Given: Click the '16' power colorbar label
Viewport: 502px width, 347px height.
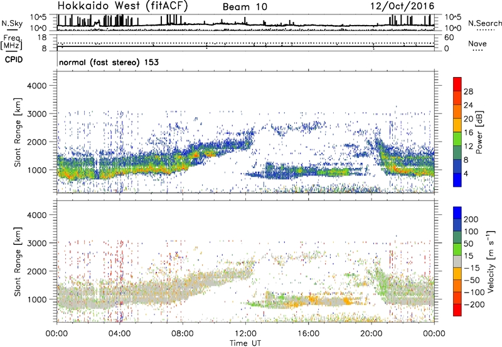Looking at the screenshot, I should (468, 133).
